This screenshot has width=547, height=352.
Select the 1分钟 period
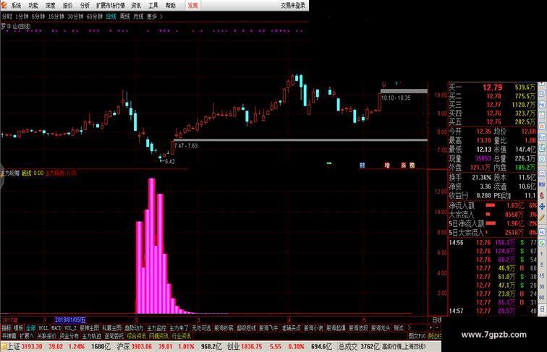[22, 17]
